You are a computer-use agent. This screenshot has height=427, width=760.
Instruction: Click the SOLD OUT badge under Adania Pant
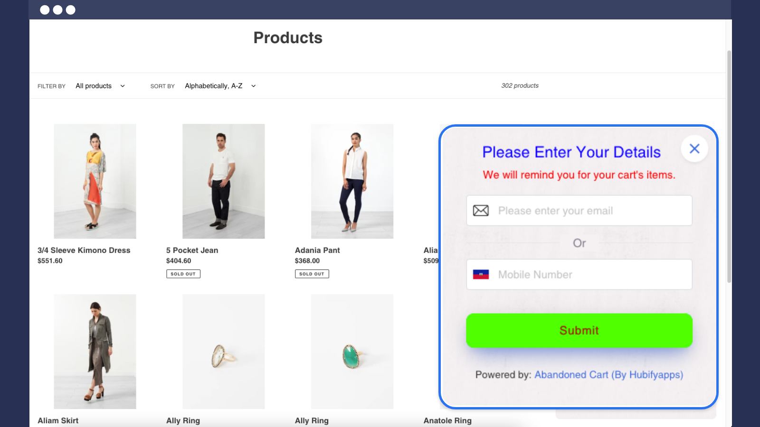[312, 273]
